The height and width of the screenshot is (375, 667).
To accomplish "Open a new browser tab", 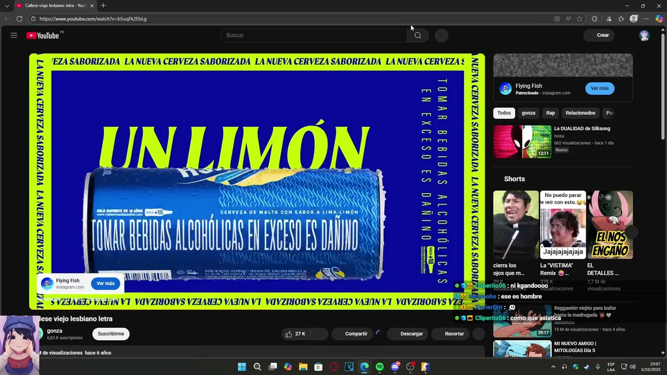I will tap(103, 6).
